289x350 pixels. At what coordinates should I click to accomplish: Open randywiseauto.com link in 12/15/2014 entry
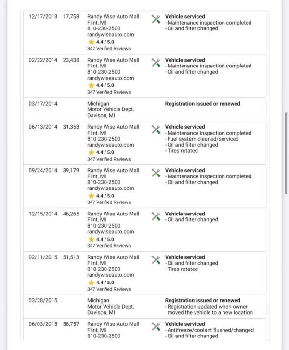pyautogui.click(x=110, y=232)
